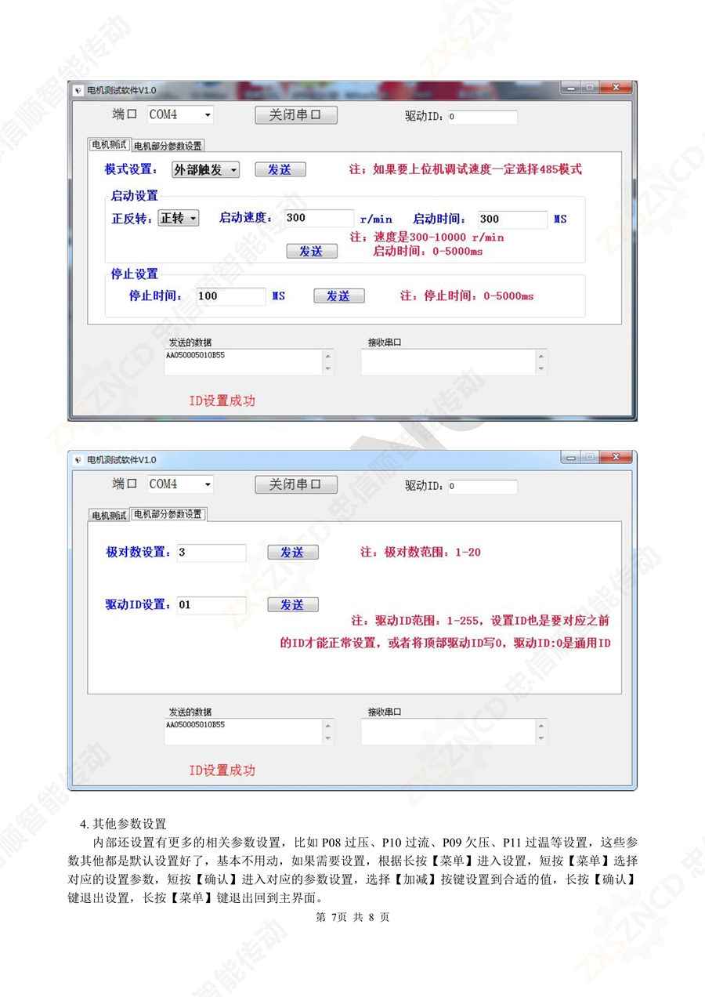Image resolution: width=705 pixels, height=997 pixels.
Task: Click the 发送 button under 启动速度
Action: pos(312,252)
